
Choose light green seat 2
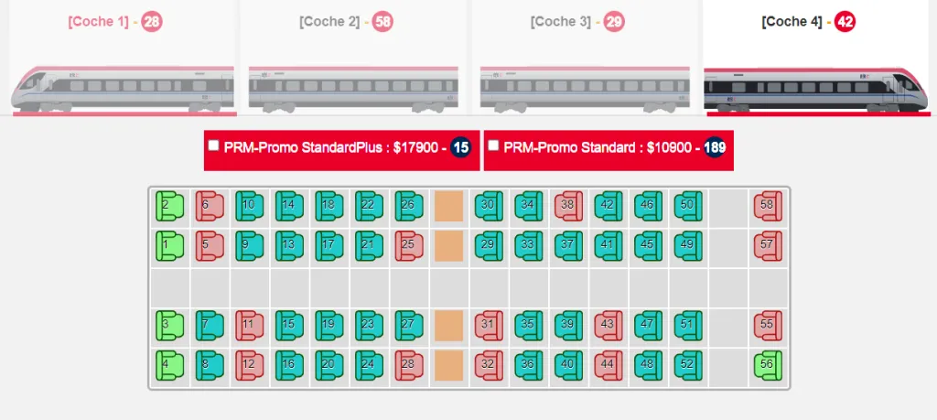pos(169,206)
